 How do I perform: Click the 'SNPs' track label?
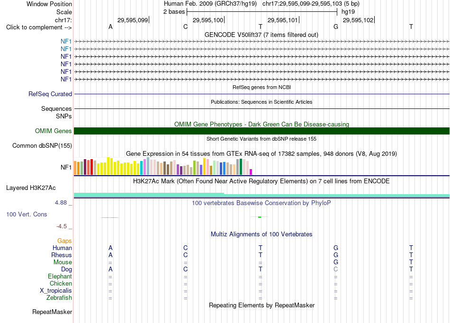tap(64, 116)
